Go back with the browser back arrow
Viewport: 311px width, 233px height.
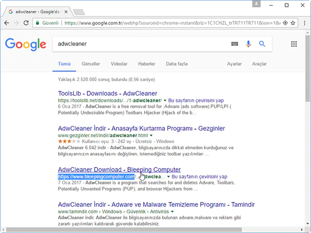7,23
